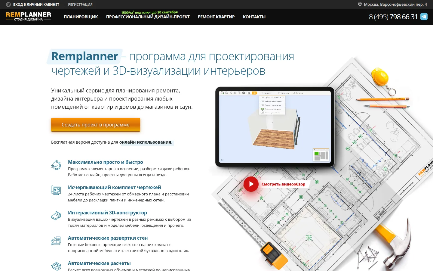Click the tablet 3D room preview image
Viewport: 433px width, 271px height.
point(275,127)
